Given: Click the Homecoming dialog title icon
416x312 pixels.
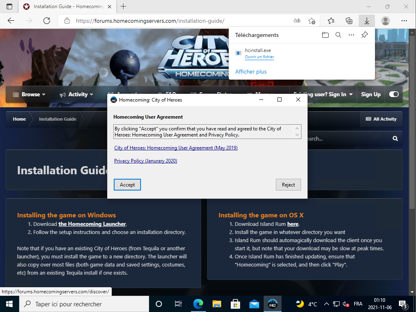Looking at the screenshot, I should (x=114, y=100).
